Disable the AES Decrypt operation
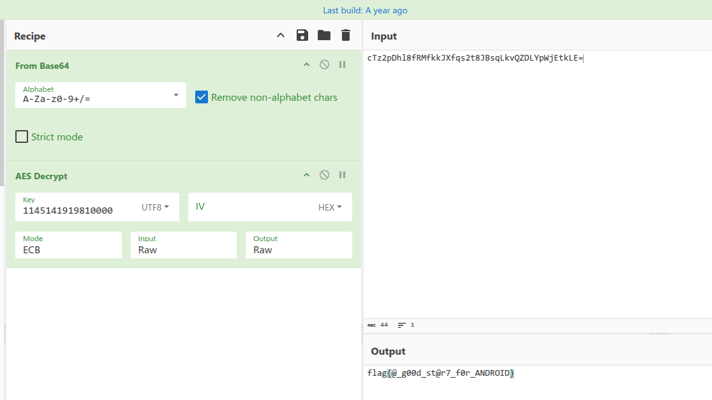The width and height of the screenshot is (712, 400). coord(324,175)
